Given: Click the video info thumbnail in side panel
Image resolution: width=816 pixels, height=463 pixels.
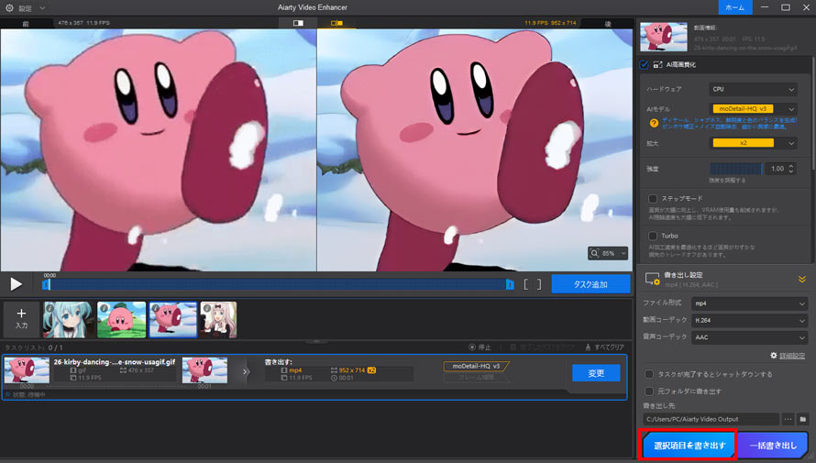Looking at the screenshot, I should [664, 37].
